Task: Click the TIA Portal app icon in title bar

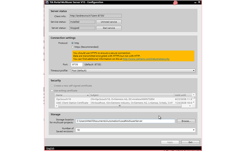Action: click(47, 2)
